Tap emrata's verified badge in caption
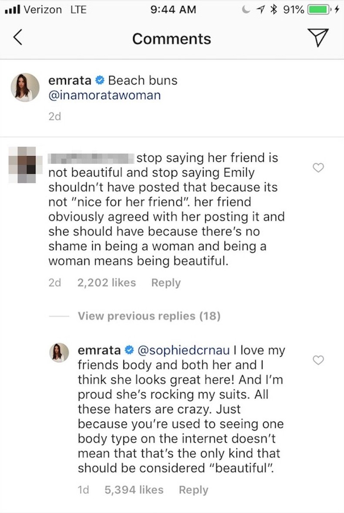Viewport: 344px width, 513px height. [100, 81]
